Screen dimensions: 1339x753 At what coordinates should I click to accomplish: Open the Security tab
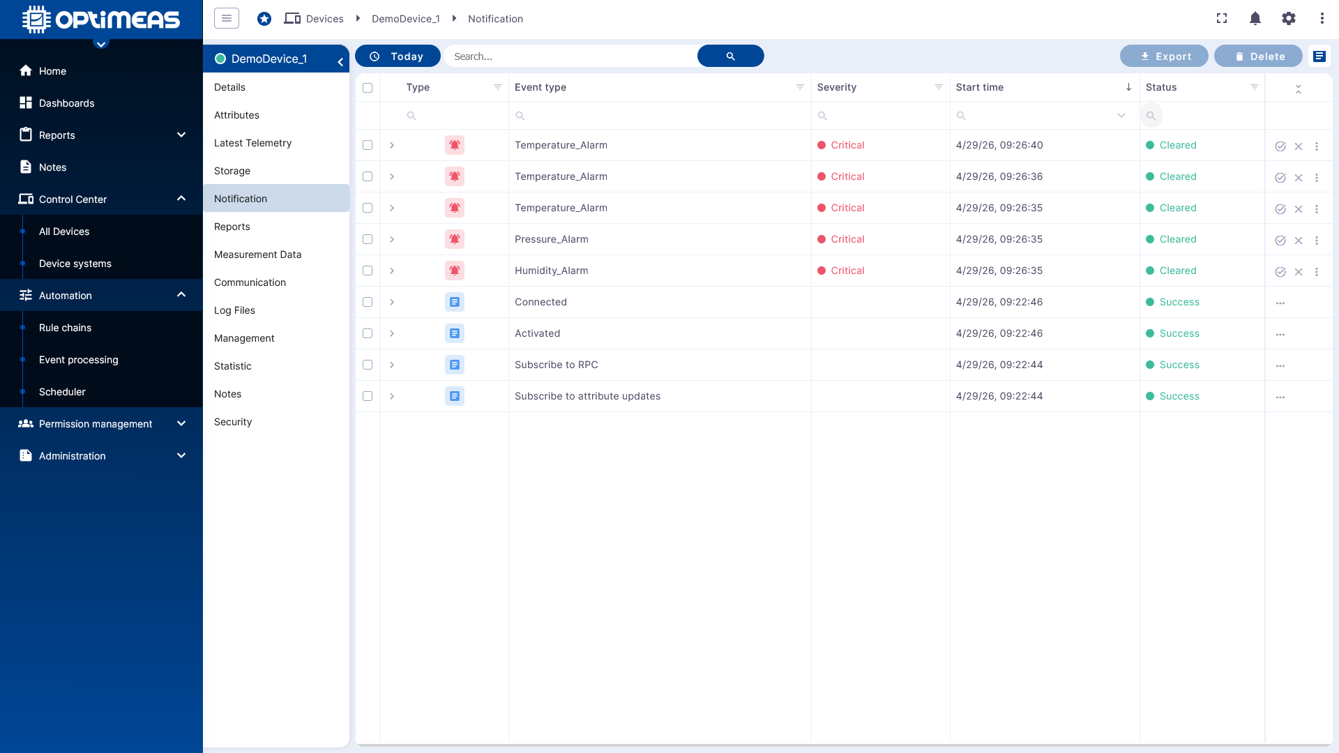[x=276, y=422]
